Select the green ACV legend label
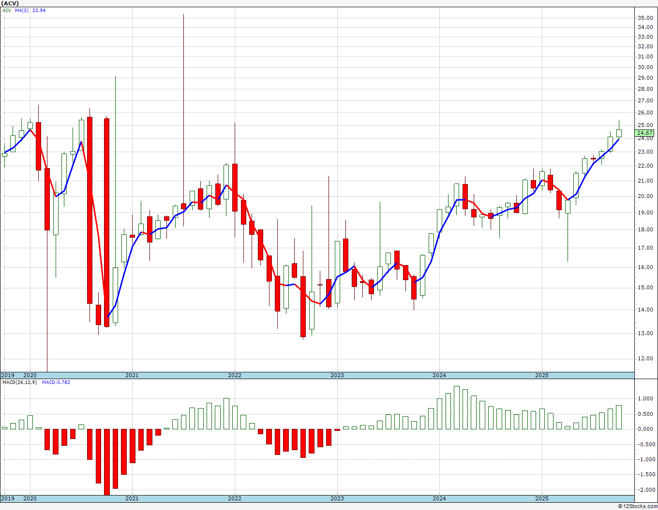Image resolution: width=658 pixels, height=510 pixels. (x=7, y=10)
